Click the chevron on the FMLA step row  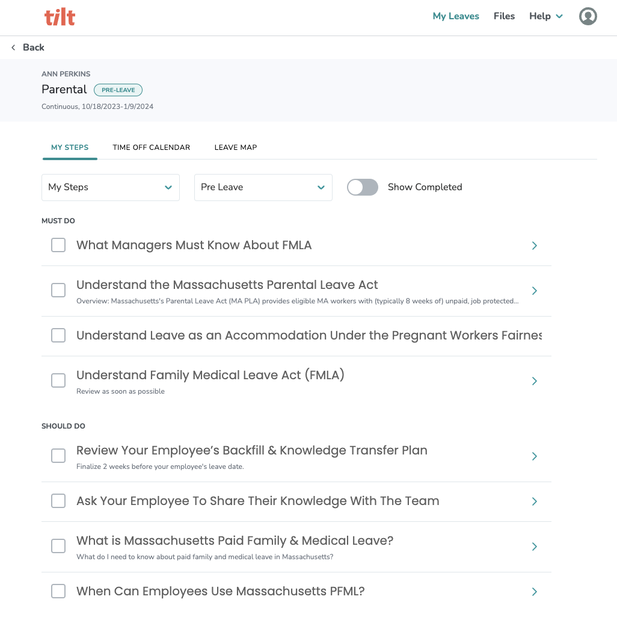coord(534,380)
